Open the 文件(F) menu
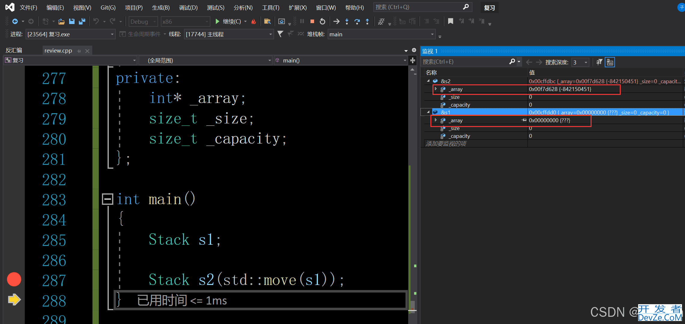Viewport: 685px width, 324px height. [29, 8]
